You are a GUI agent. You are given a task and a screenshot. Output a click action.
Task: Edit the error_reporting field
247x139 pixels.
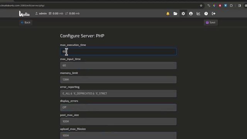pyautogui.click(x=118, y=93)
